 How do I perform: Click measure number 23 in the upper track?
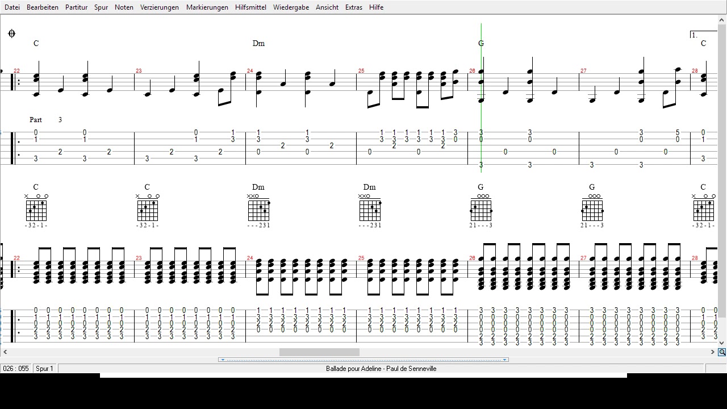click(139, 71)
